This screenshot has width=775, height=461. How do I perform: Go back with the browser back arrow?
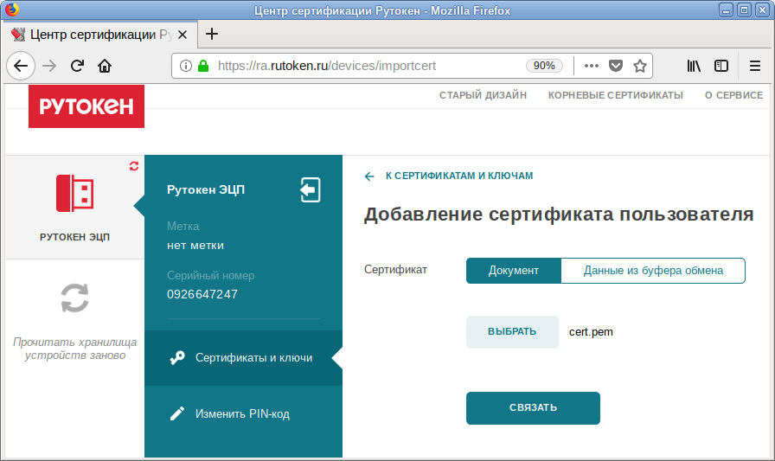[21, 66]
